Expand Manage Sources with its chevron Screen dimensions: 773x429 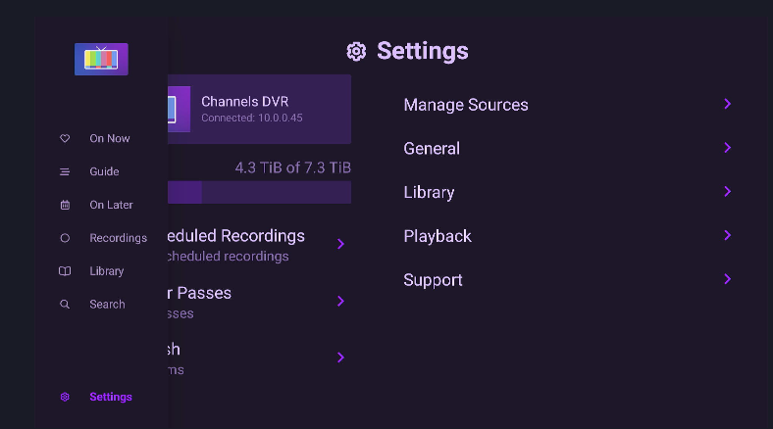coord(727,104)
